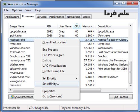Screen dimensions: 140x112
Task: Click the Show processes button
Action: [x=21, y=97]
